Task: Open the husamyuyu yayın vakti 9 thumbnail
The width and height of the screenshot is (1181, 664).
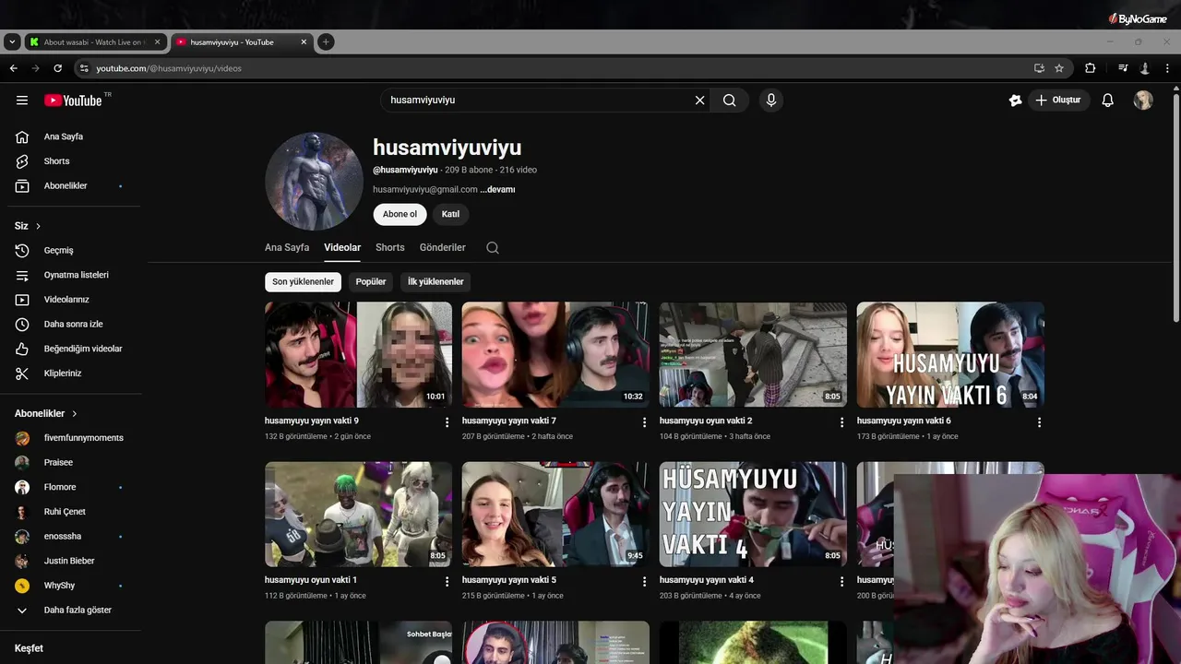Action: pos(358,355)
